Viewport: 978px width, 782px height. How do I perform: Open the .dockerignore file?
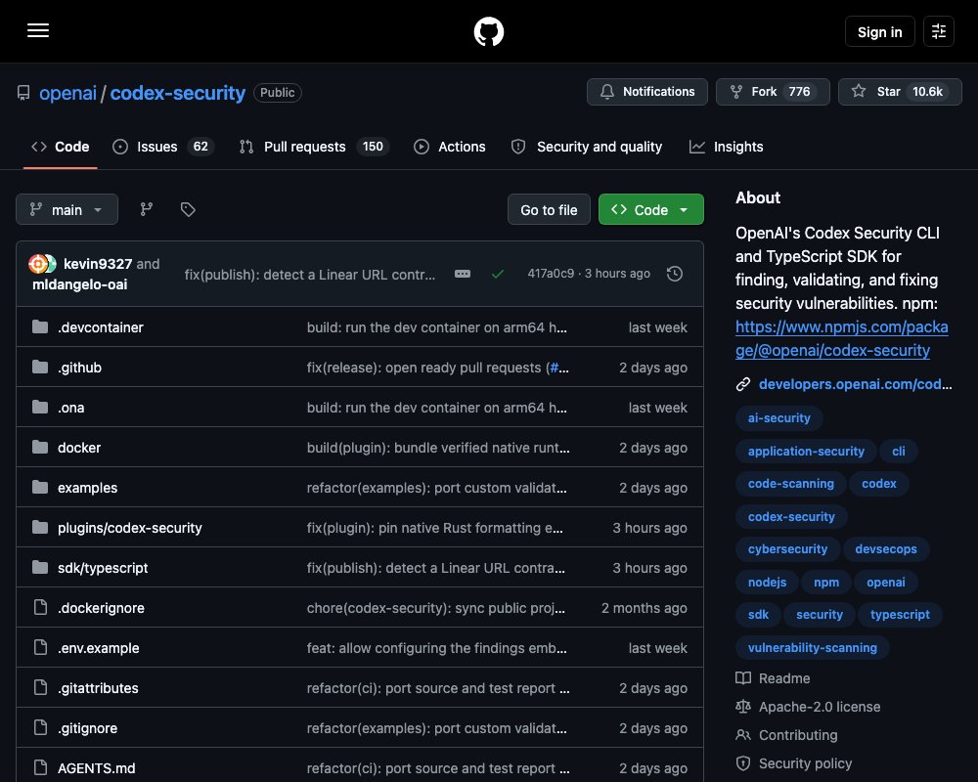(x=101, y=608)
